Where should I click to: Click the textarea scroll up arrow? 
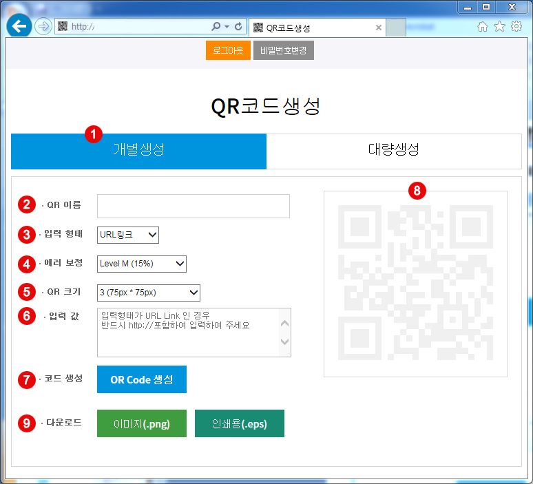coord(285,323)
